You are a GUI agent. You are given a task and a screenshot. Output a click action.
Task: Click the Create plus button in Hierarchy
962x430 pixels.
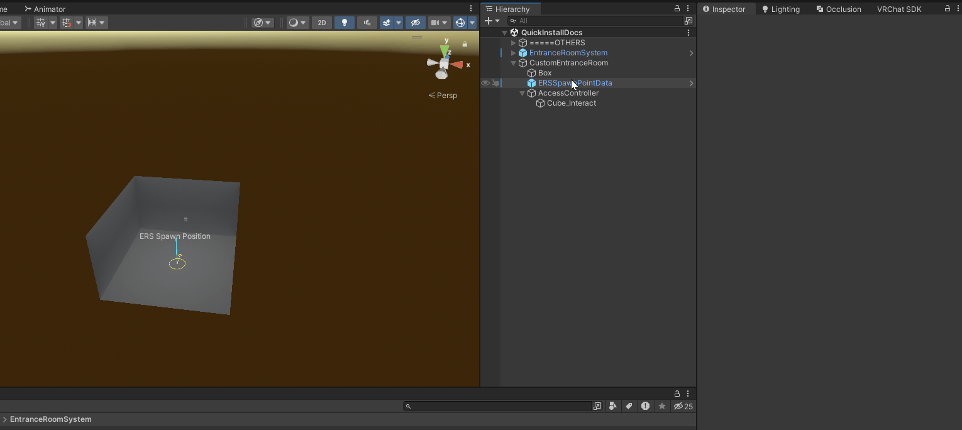click(x=489, y=21)
